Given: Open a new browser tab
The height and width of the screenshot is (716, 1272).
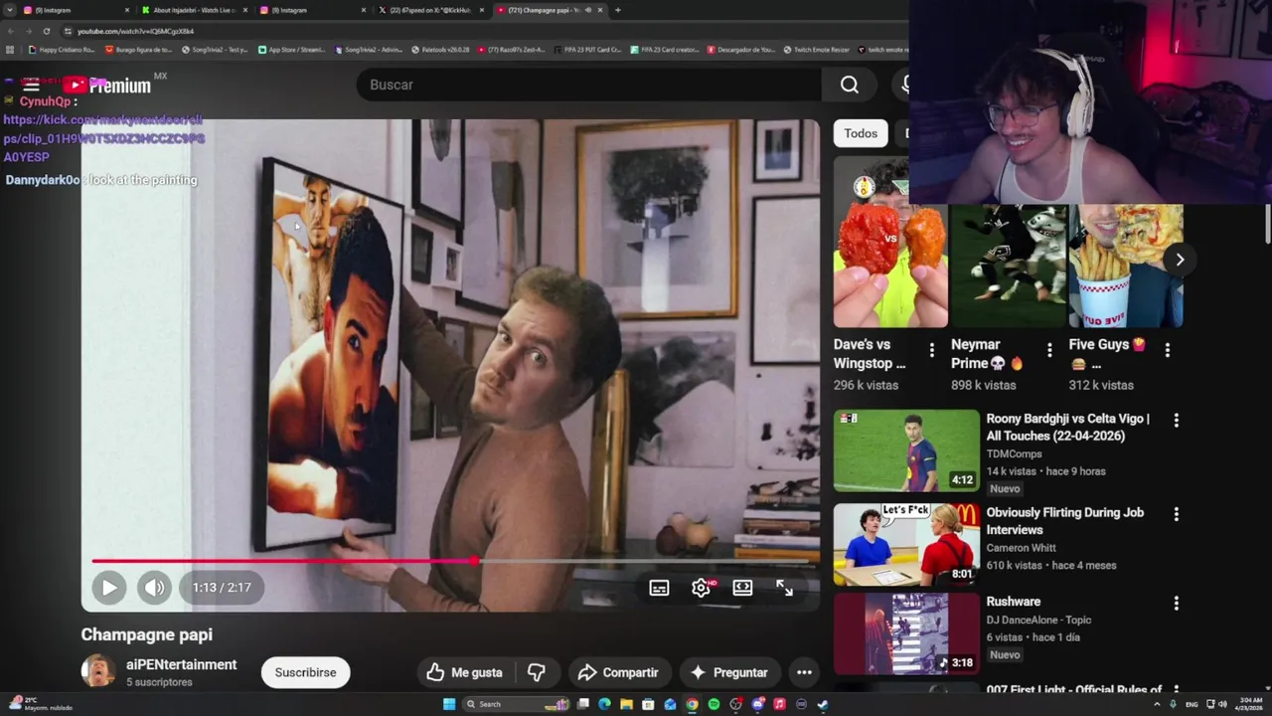Looking at the screenshot, I should pos(618,10).
